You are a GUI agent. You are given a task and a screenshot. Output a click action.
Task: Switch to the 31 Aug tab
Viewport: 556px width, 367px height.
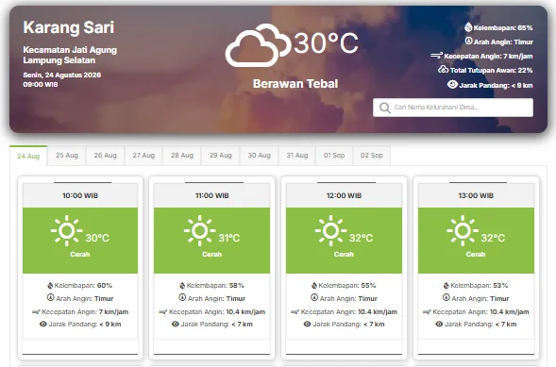297,155
